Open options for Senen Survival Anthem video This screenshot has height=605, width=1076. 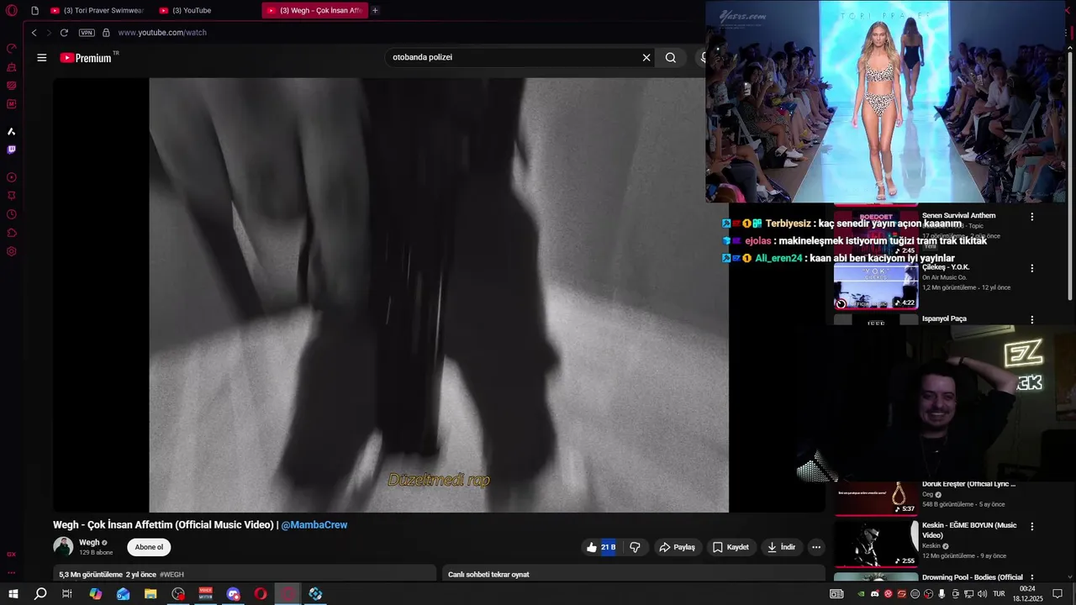[x=1032, y=217]
